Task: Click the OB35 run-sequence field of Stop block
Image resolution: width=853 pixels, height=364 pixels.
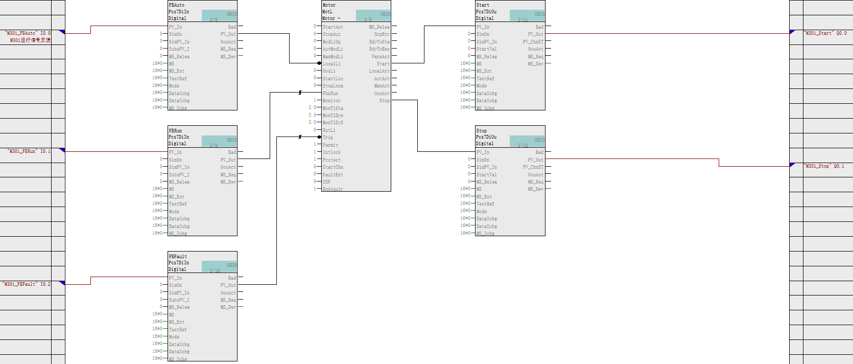Action: pos(527,141)
